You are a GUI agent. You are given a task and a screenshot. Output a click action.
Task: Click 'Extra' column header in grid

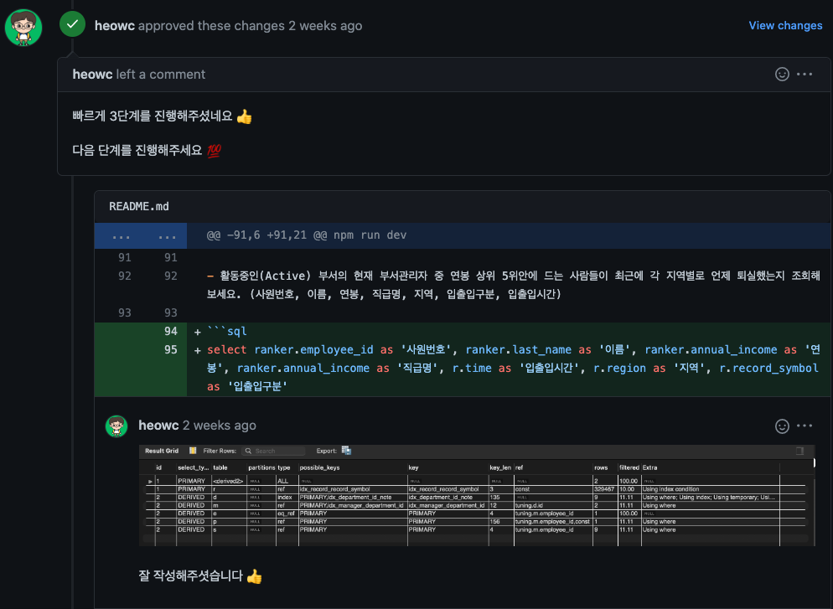click(x=649, y=467)
